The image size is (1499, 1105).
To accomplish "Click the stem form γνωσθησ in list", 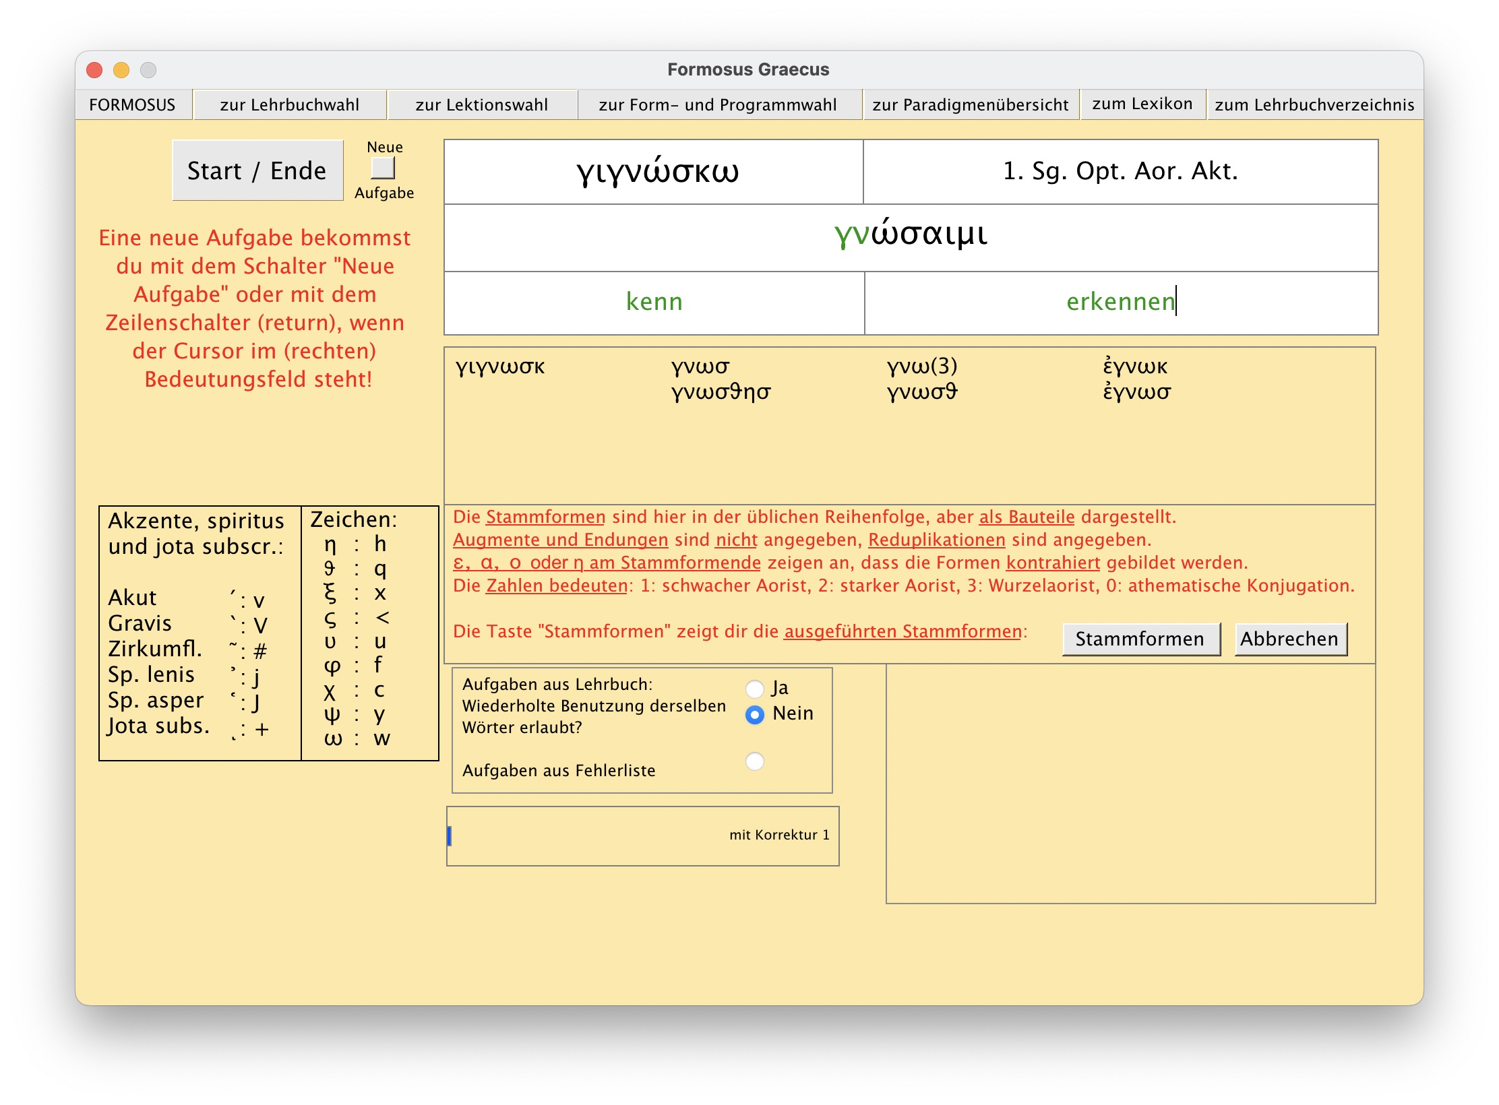I will pyautogui.click(x=721, y=391).
